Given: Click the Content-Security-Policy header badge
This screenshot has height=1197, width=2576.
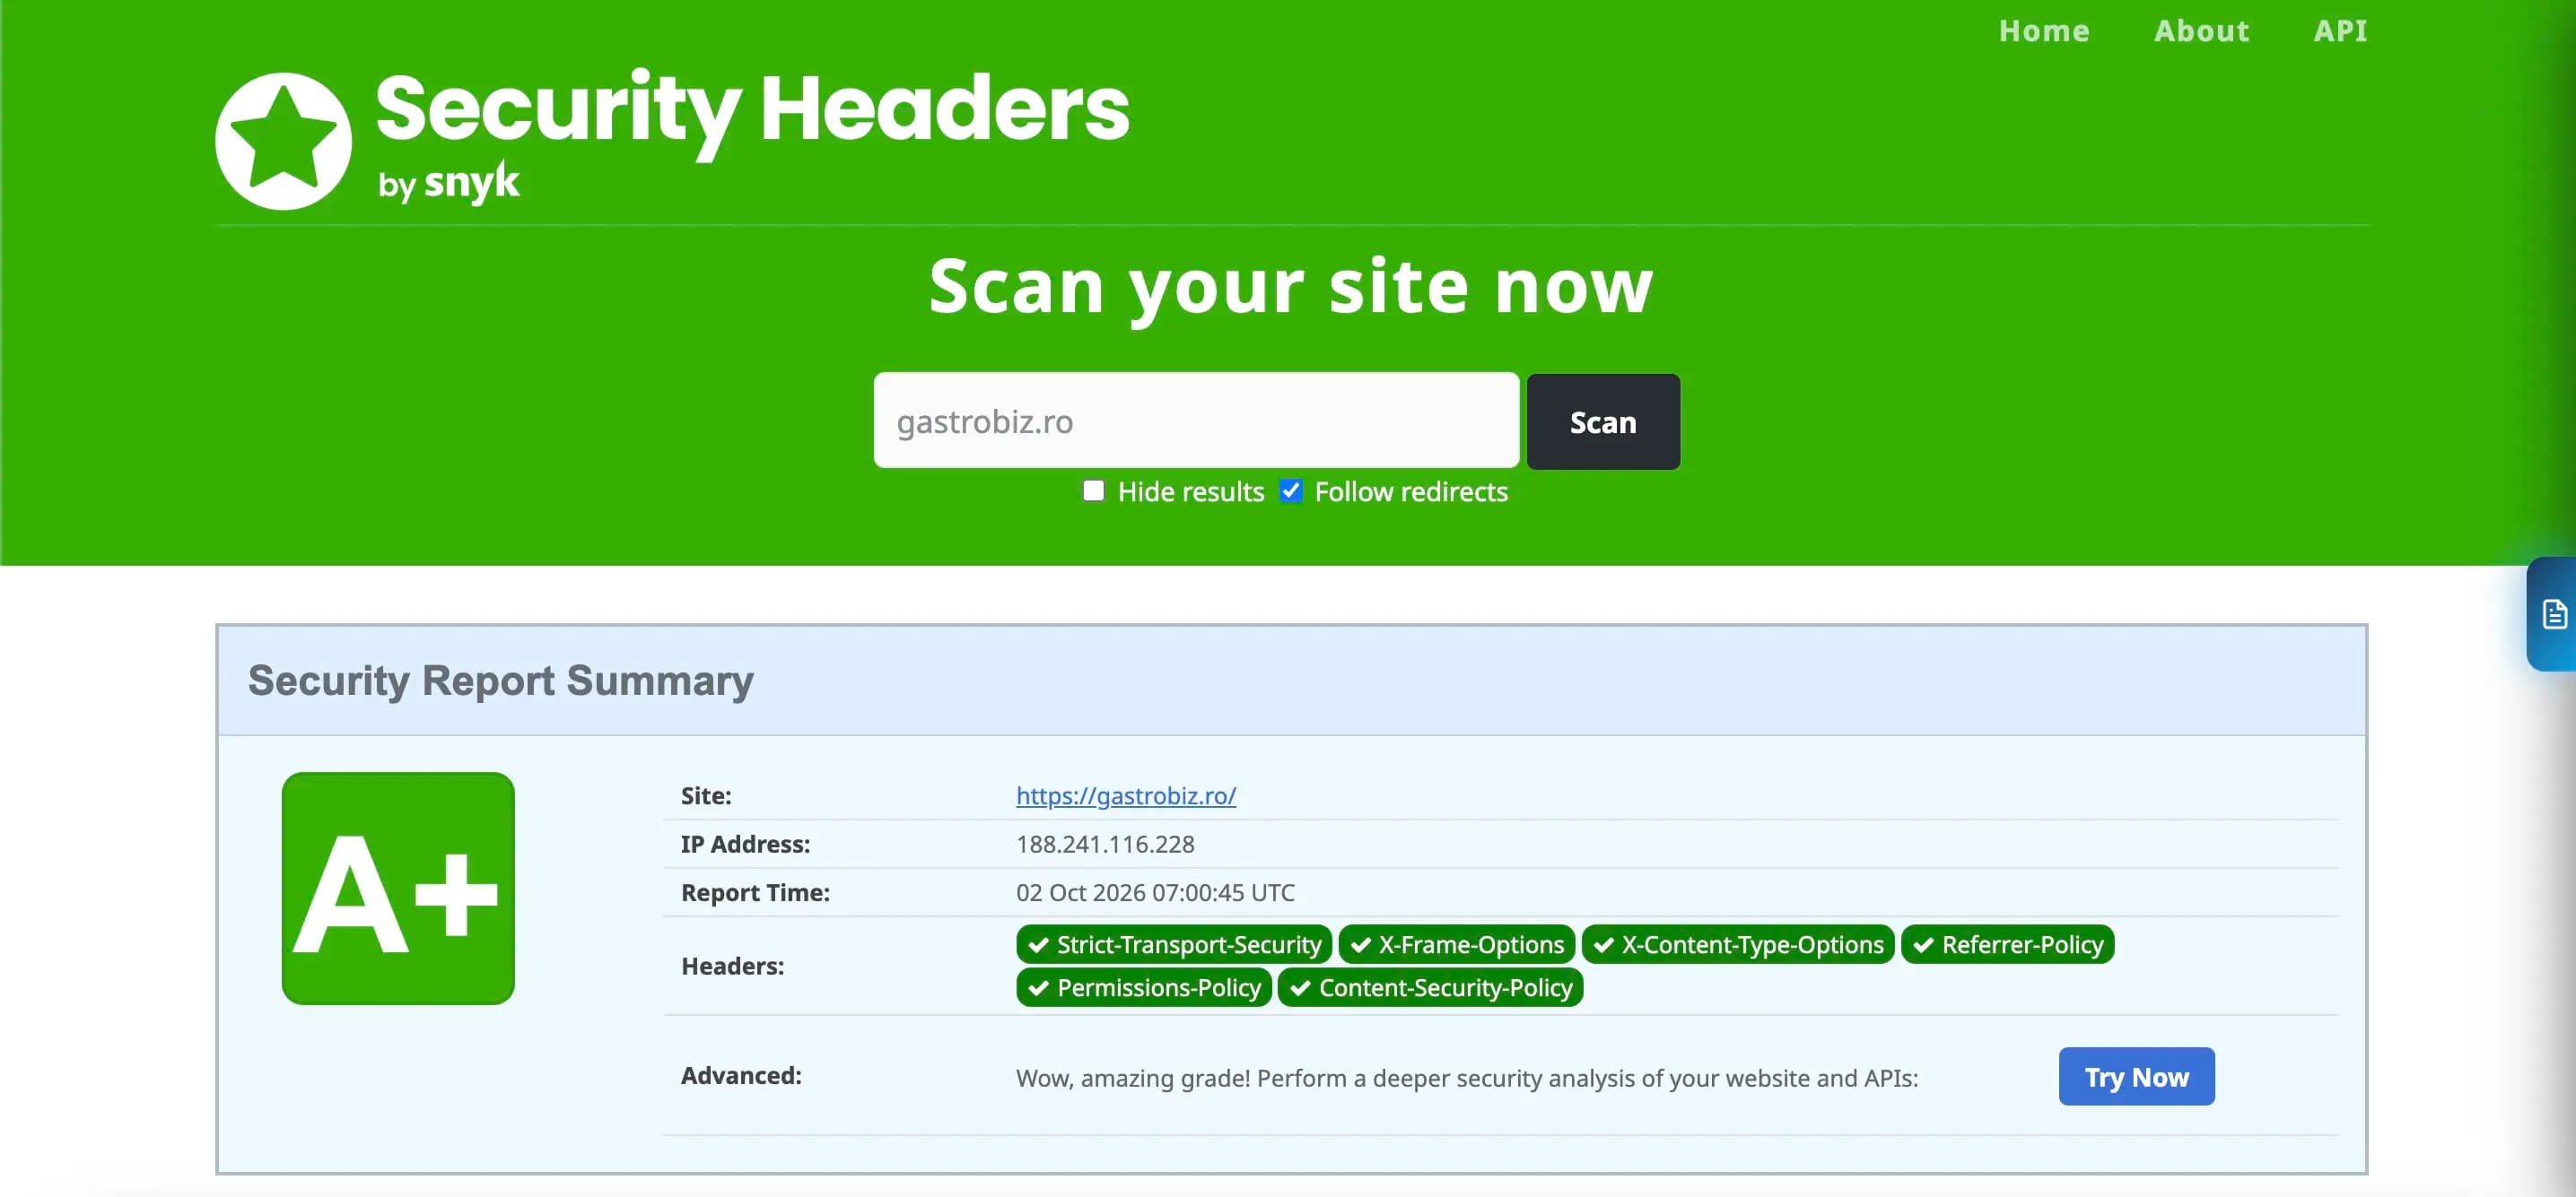Looking at the screenshot, I should [1430, 987].
